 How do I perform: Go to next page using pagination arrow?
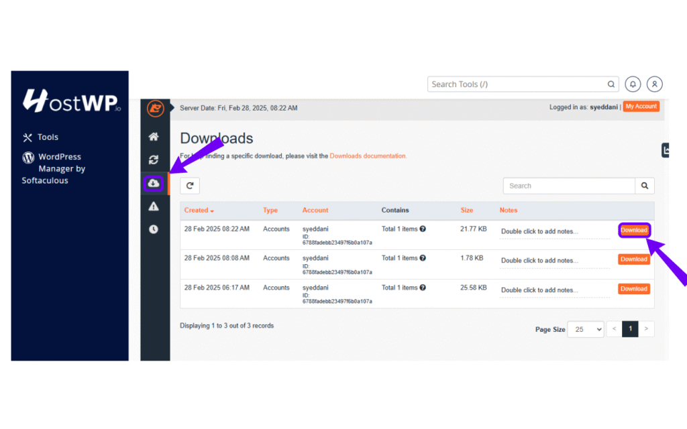point(646,329)
